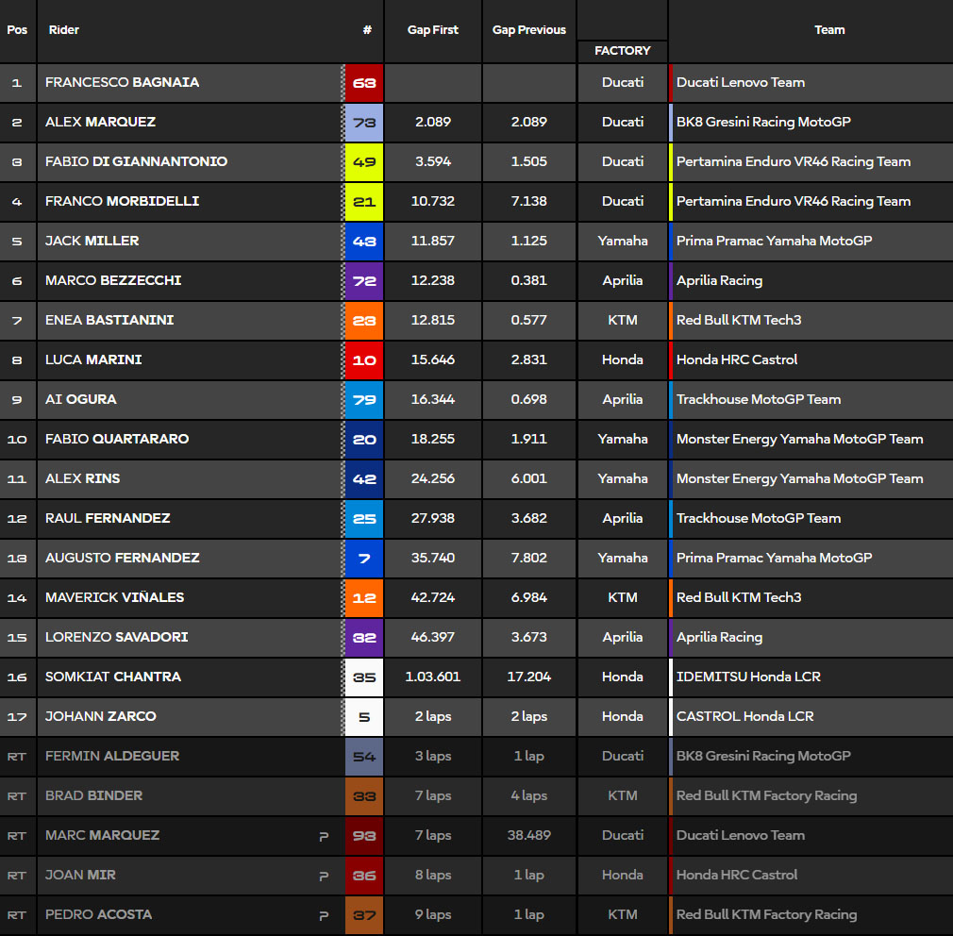This screenshot has height=936, width=953.
Task: Sort by the Pos column header
Action: click(x=17, y=30)
